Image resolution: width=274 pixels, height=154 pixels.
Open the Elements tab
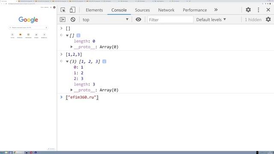(x=94, y=10)
